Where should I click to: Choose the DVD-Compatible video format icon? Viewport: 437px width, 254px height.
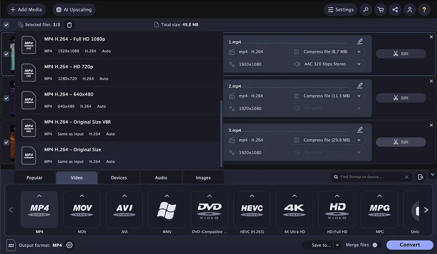209,209
